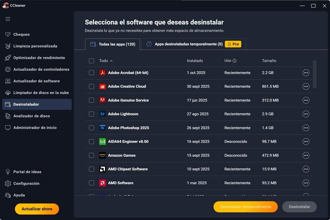Click the app list vertical scrollbar
Image resolution: width=330 pixels, height=220 pixels.
coord(314,74)
